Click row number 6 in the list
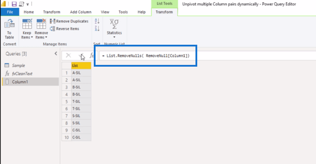This screenshot has width=316, height=164. tap(67, 109)
